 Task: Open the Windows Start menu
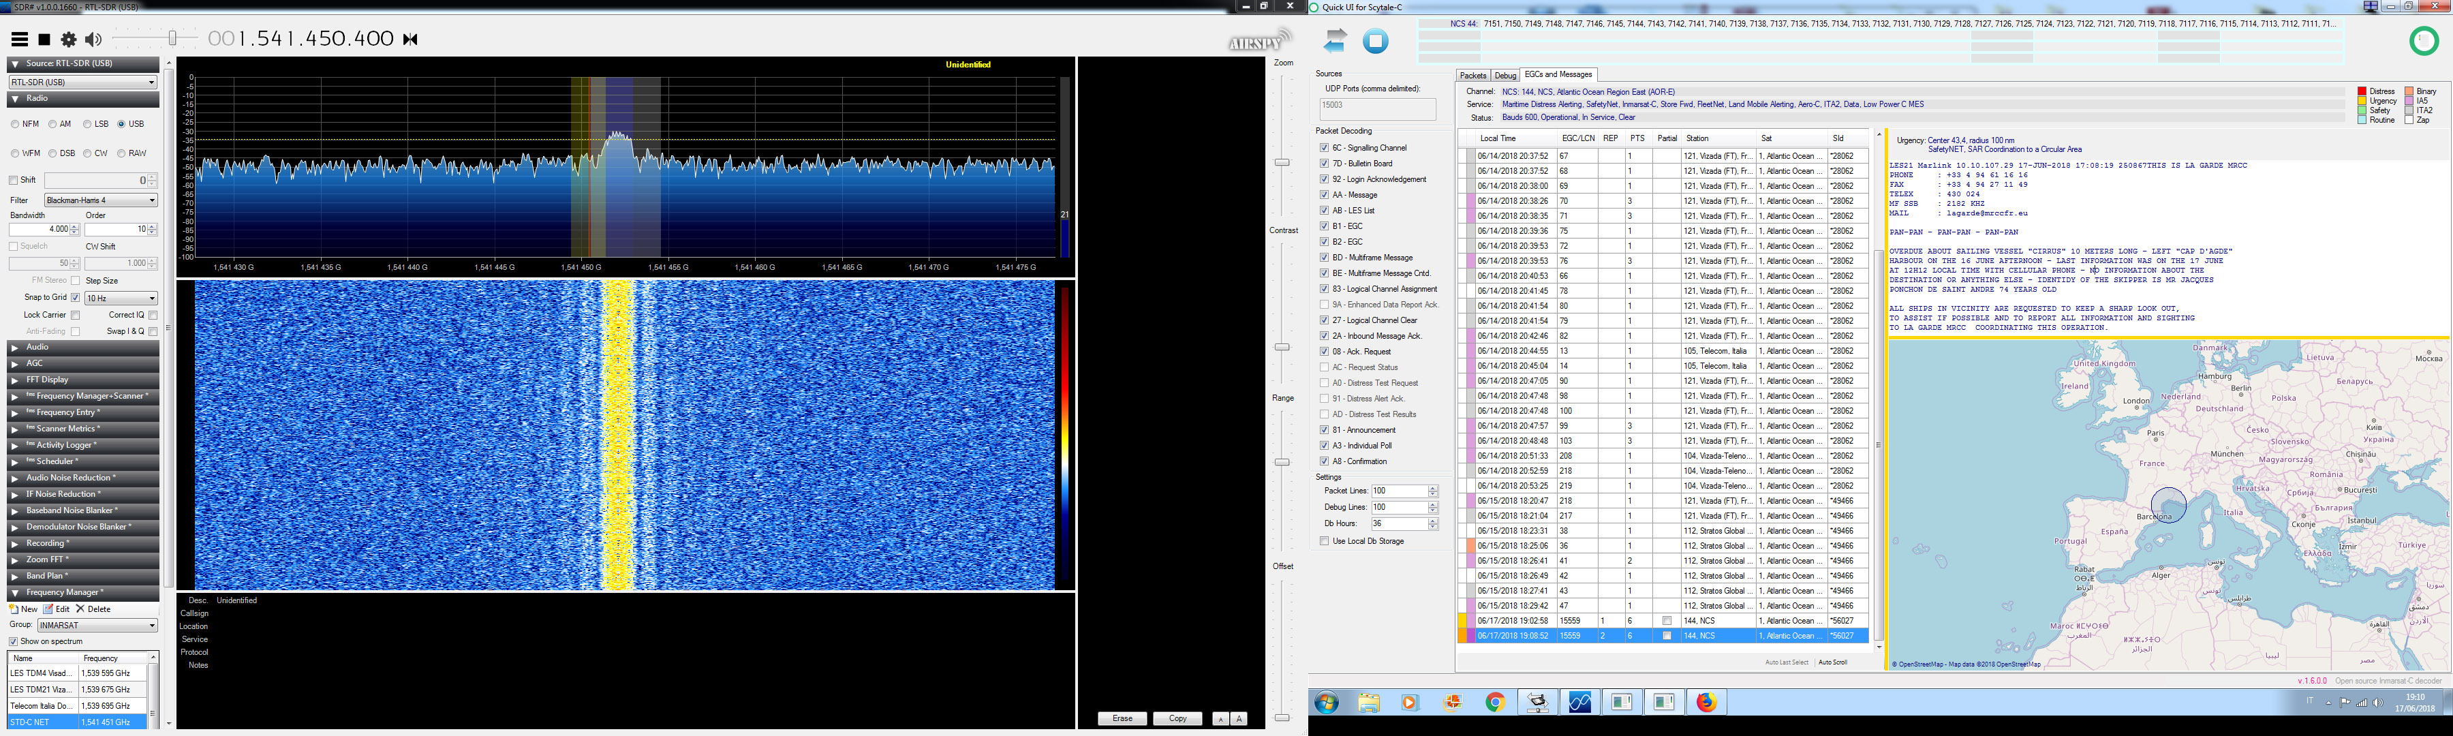pos(1327,703)
